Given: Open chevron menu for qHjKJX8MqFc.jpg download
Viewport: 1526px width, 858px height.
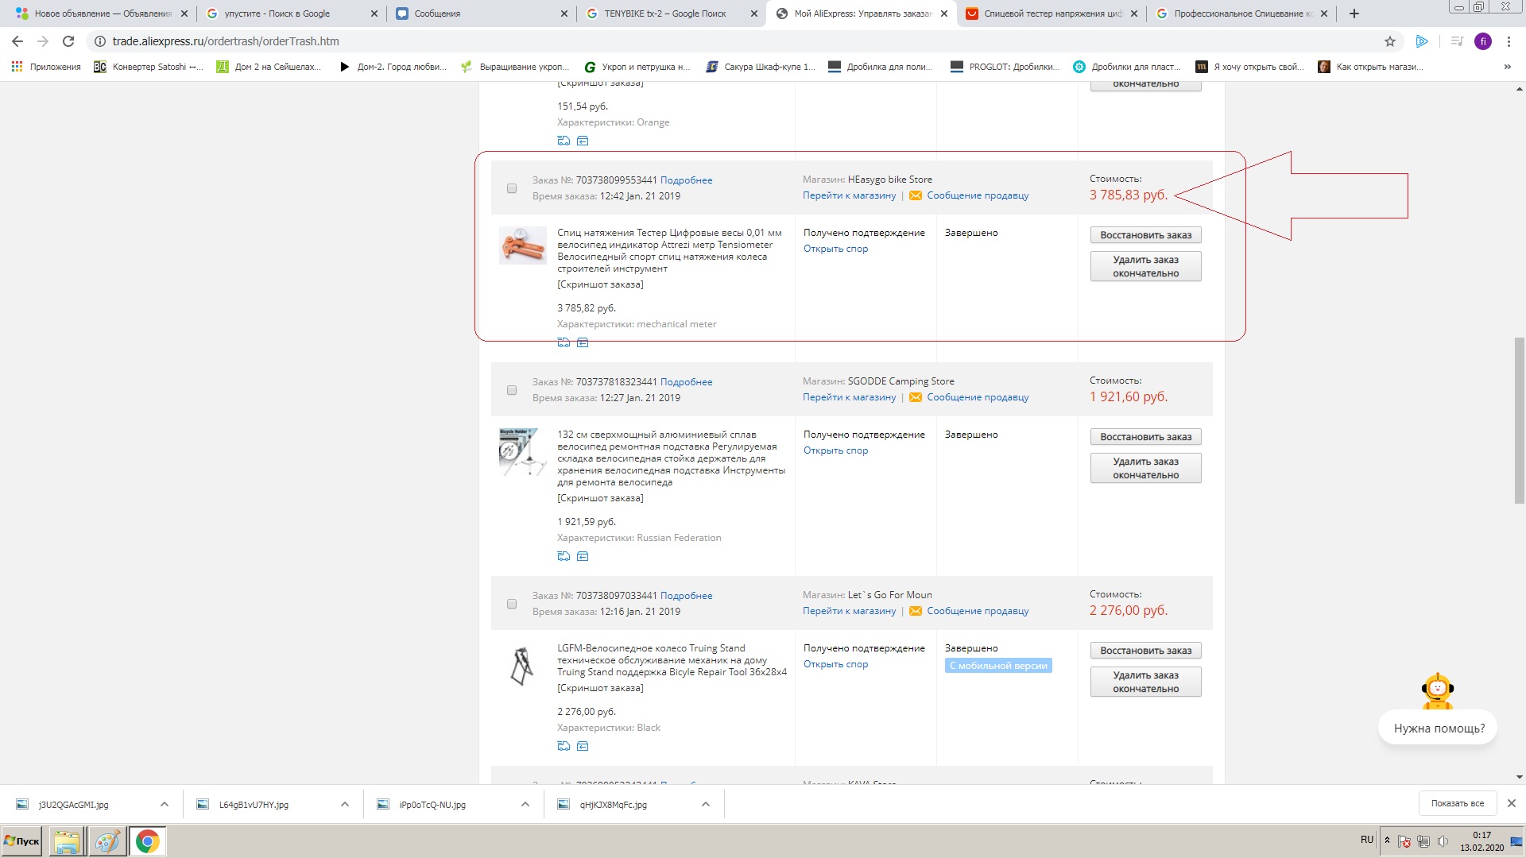Looking at the screenshot, I should click(706, 804).
